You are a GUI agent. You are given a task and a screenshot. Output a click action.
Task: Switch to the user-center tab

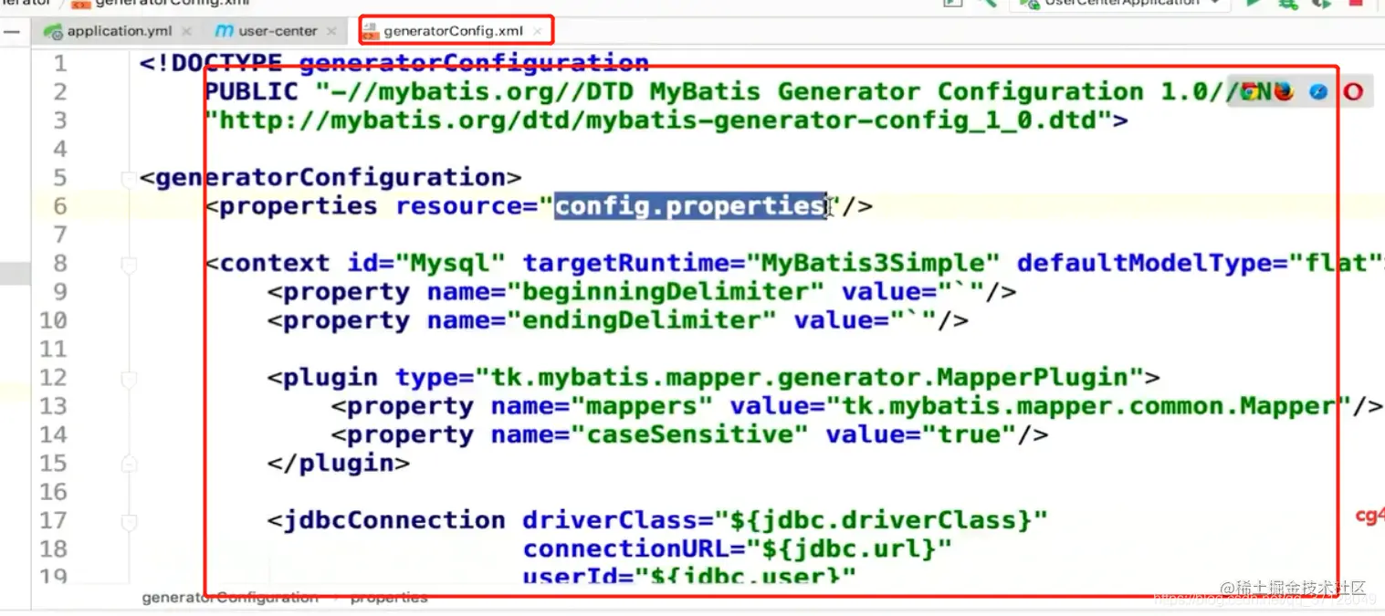(278, 31)
